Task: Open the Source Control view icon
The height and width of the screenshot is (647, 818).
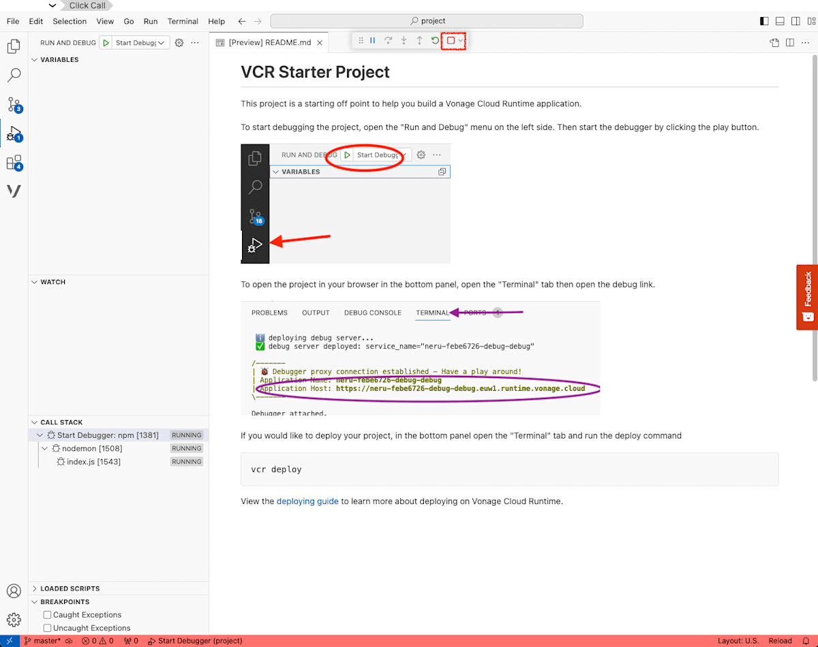Action: click(14, 105)
